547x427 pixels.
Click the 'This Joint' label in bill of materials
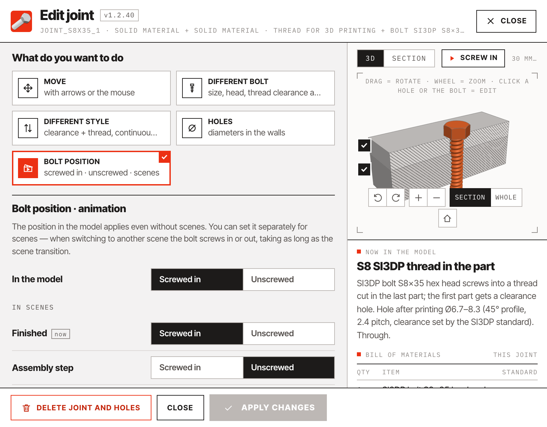point(515,355)
